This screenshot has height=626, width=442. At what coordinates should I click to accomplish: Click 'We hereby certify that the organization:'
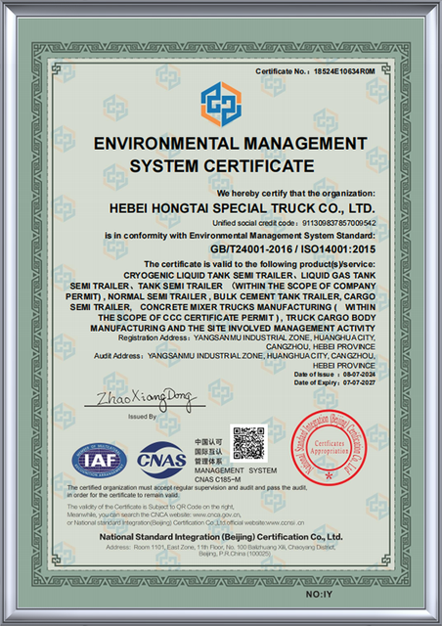[296, 194]
